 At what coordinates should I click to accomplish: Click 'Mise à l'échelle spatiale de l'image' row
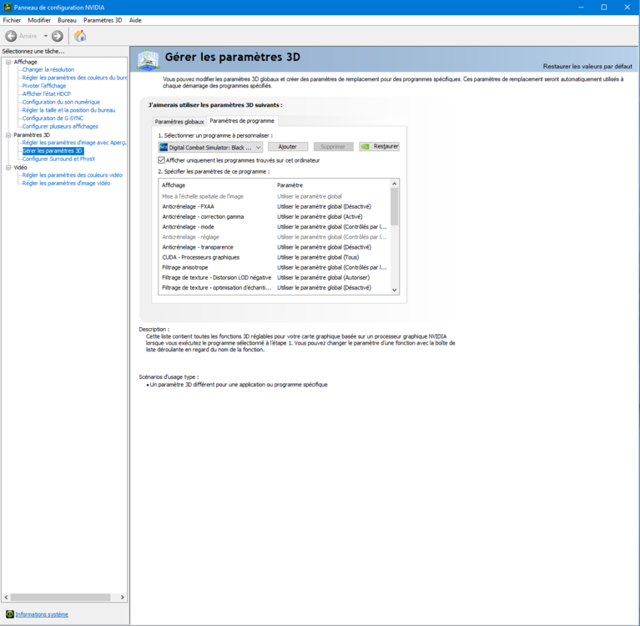coord(275,196)
